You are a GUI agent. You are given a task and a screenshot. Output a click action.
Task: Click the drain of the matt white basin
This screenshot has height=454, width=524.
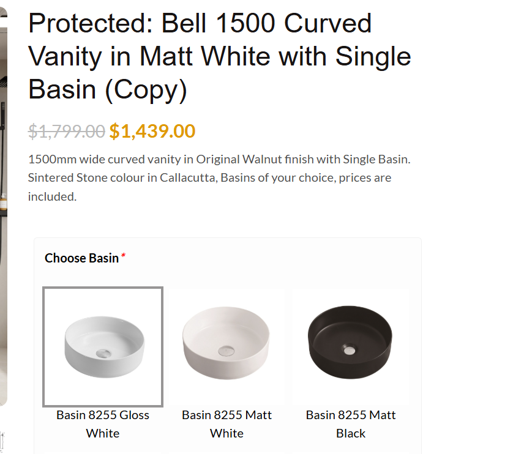coord(226,351)
